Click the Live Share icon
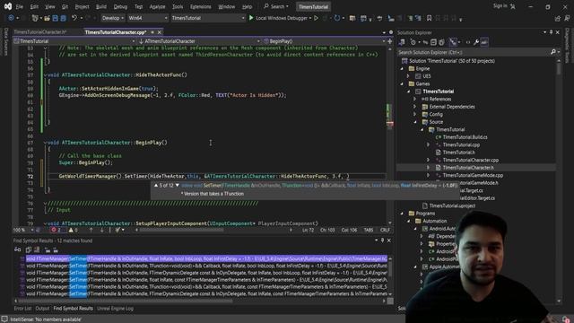This screenshot has width=574, height=323. [x=558, y=18]
